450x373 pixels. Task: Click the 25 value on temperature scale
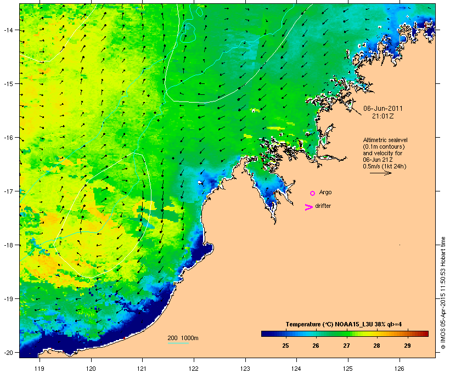[x=285, y=346]
